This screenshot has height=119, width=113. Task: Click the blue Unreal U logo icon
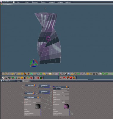pos(69,74)
